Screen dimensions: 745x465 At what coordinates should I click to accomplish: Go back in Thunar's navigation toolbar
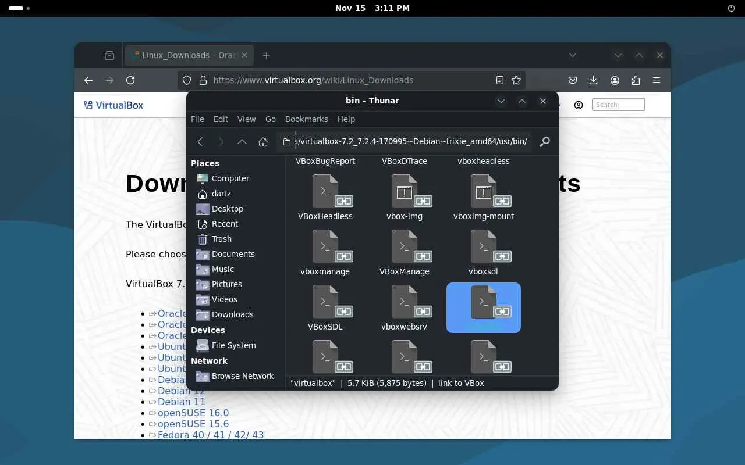pyautogui.click(x=200, y=142)
